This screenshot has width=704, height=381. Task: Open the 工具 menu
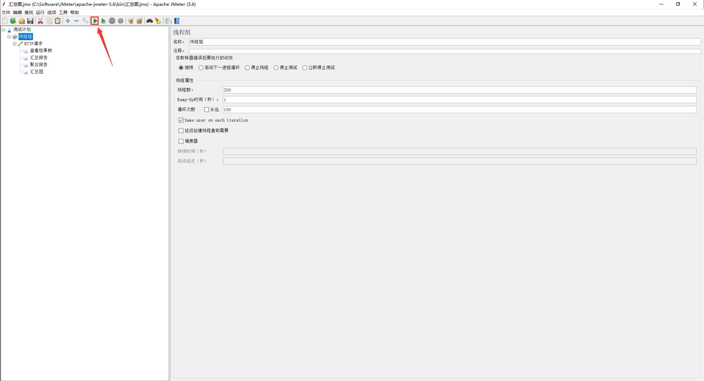(63, 12)
